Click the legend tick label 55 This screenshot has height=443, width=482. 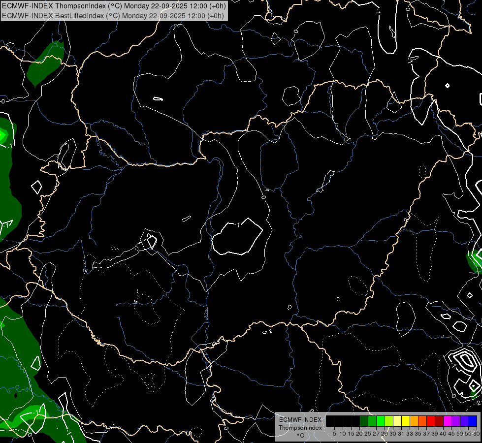click(x=468, y=434)
